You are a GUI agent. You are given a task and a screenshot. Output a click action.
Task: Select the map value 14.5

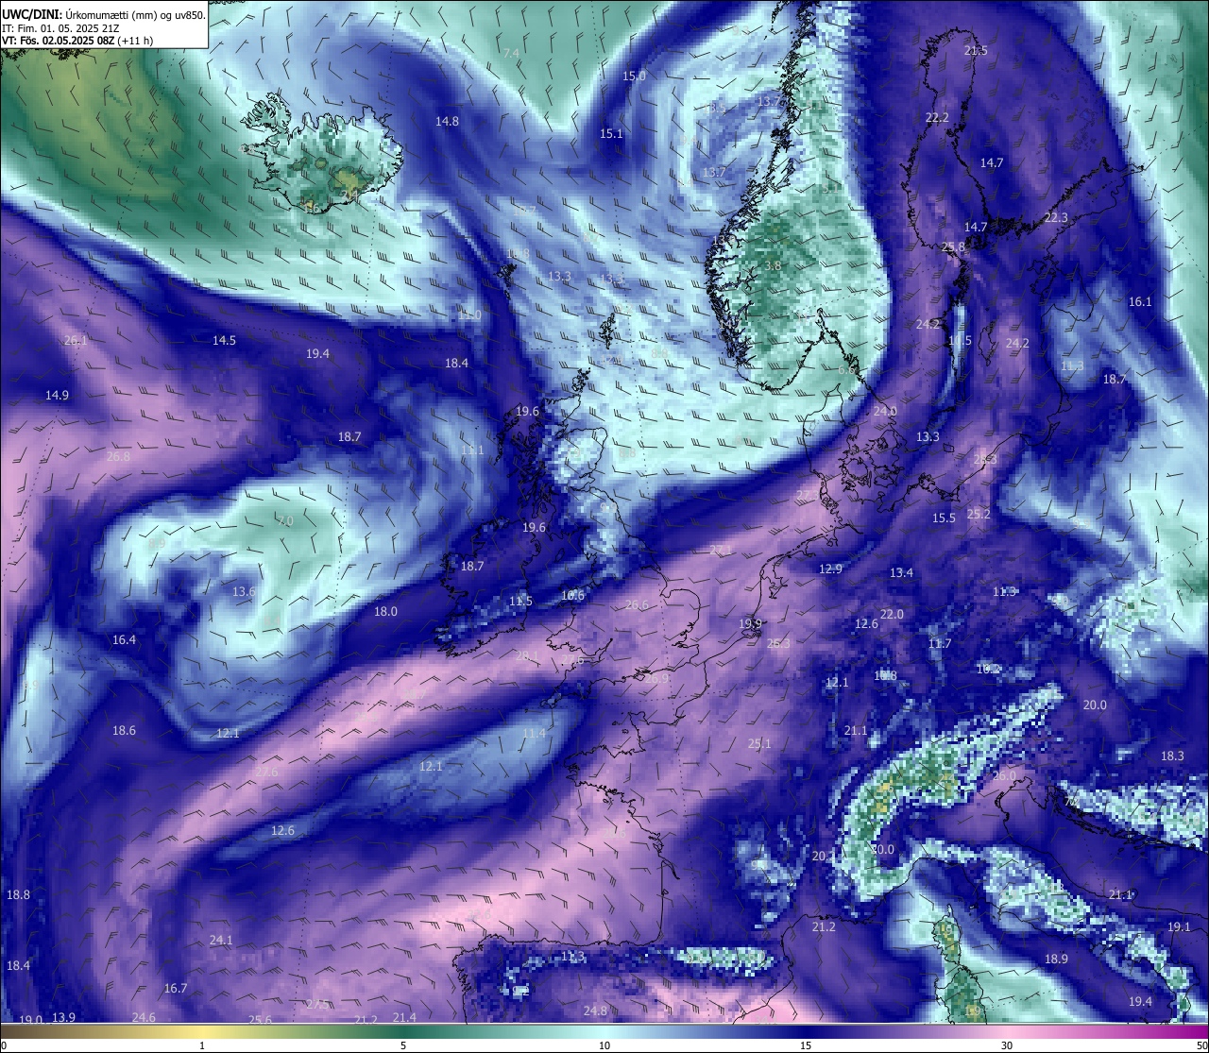[x=224, y=341]
